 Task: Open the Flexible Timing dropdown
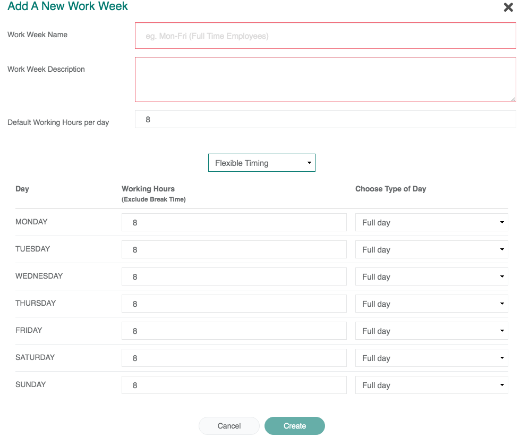click(261, 163)
